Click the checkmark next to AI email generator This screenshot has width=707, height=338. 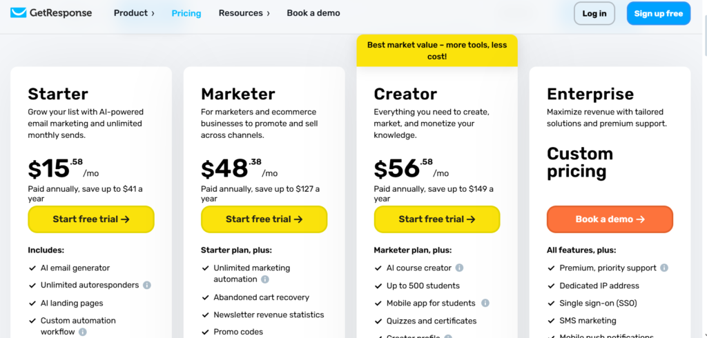[32, 268]
